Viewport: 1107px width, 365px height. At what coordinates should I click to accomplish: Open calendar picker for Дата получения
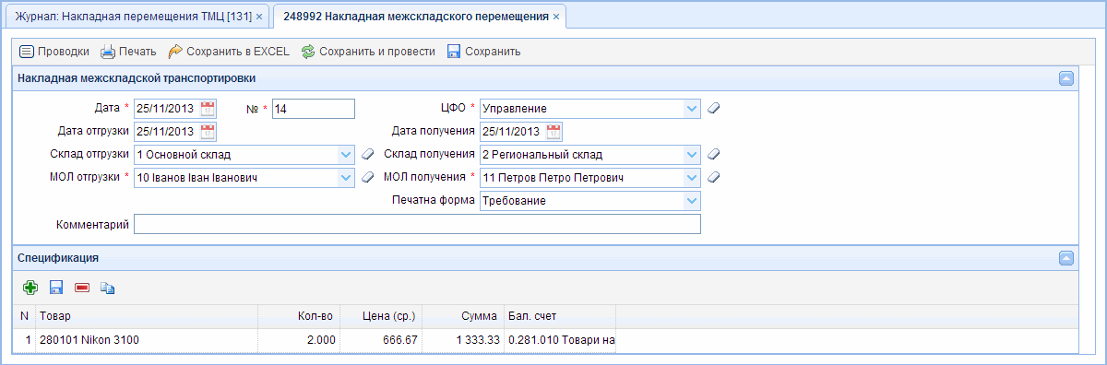pos(553,131)
